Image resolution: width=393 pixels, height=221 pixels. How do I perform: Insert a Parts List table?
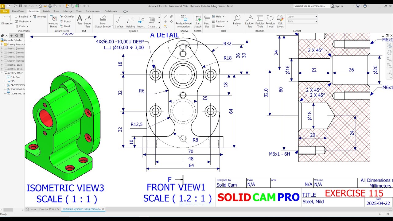[x=207, y=21]
